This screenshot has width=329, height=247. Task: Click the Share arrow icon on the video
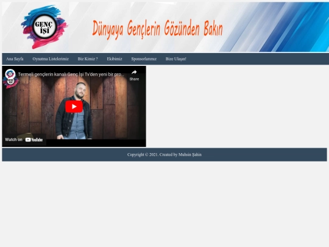134,72
